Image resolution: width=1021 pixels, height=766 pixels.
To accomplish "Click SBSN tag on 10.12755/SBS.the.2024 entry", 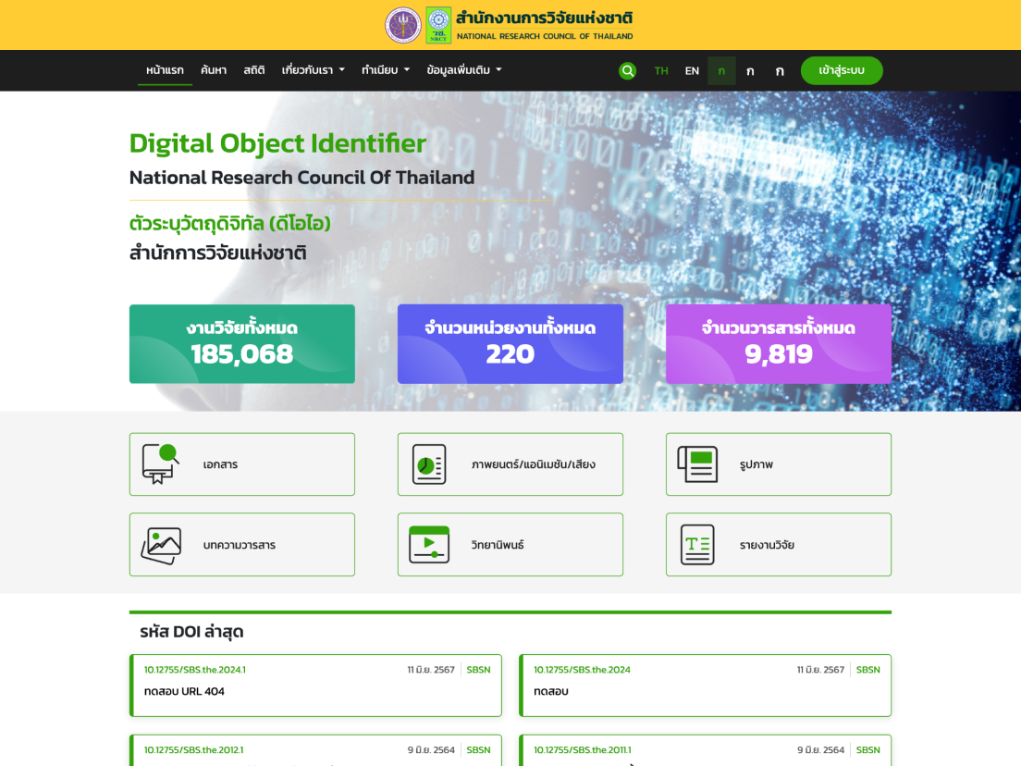I will click(868, 670).
